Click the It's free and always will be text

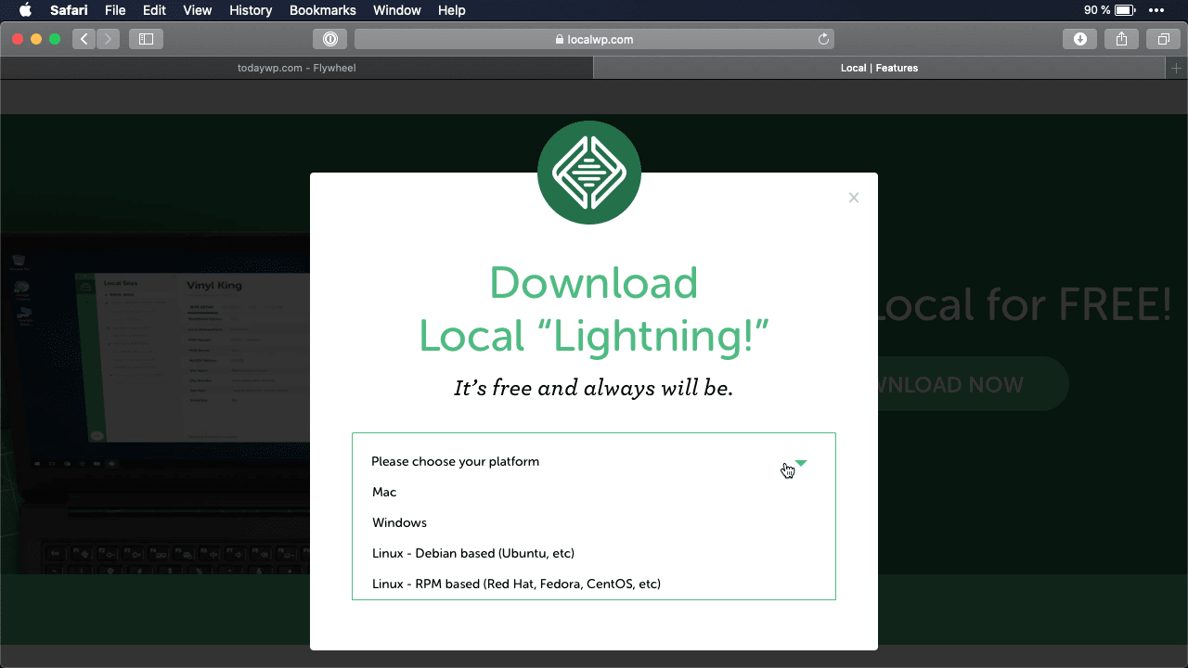click(594, 388)
